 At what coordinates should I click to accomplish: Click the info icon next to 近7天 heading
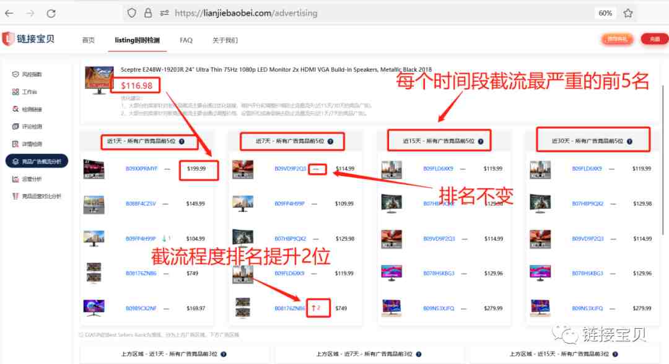330,141
